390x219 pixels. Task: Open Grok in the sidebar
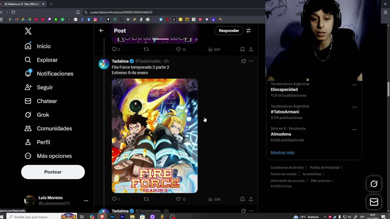click(x=37, y=115)
